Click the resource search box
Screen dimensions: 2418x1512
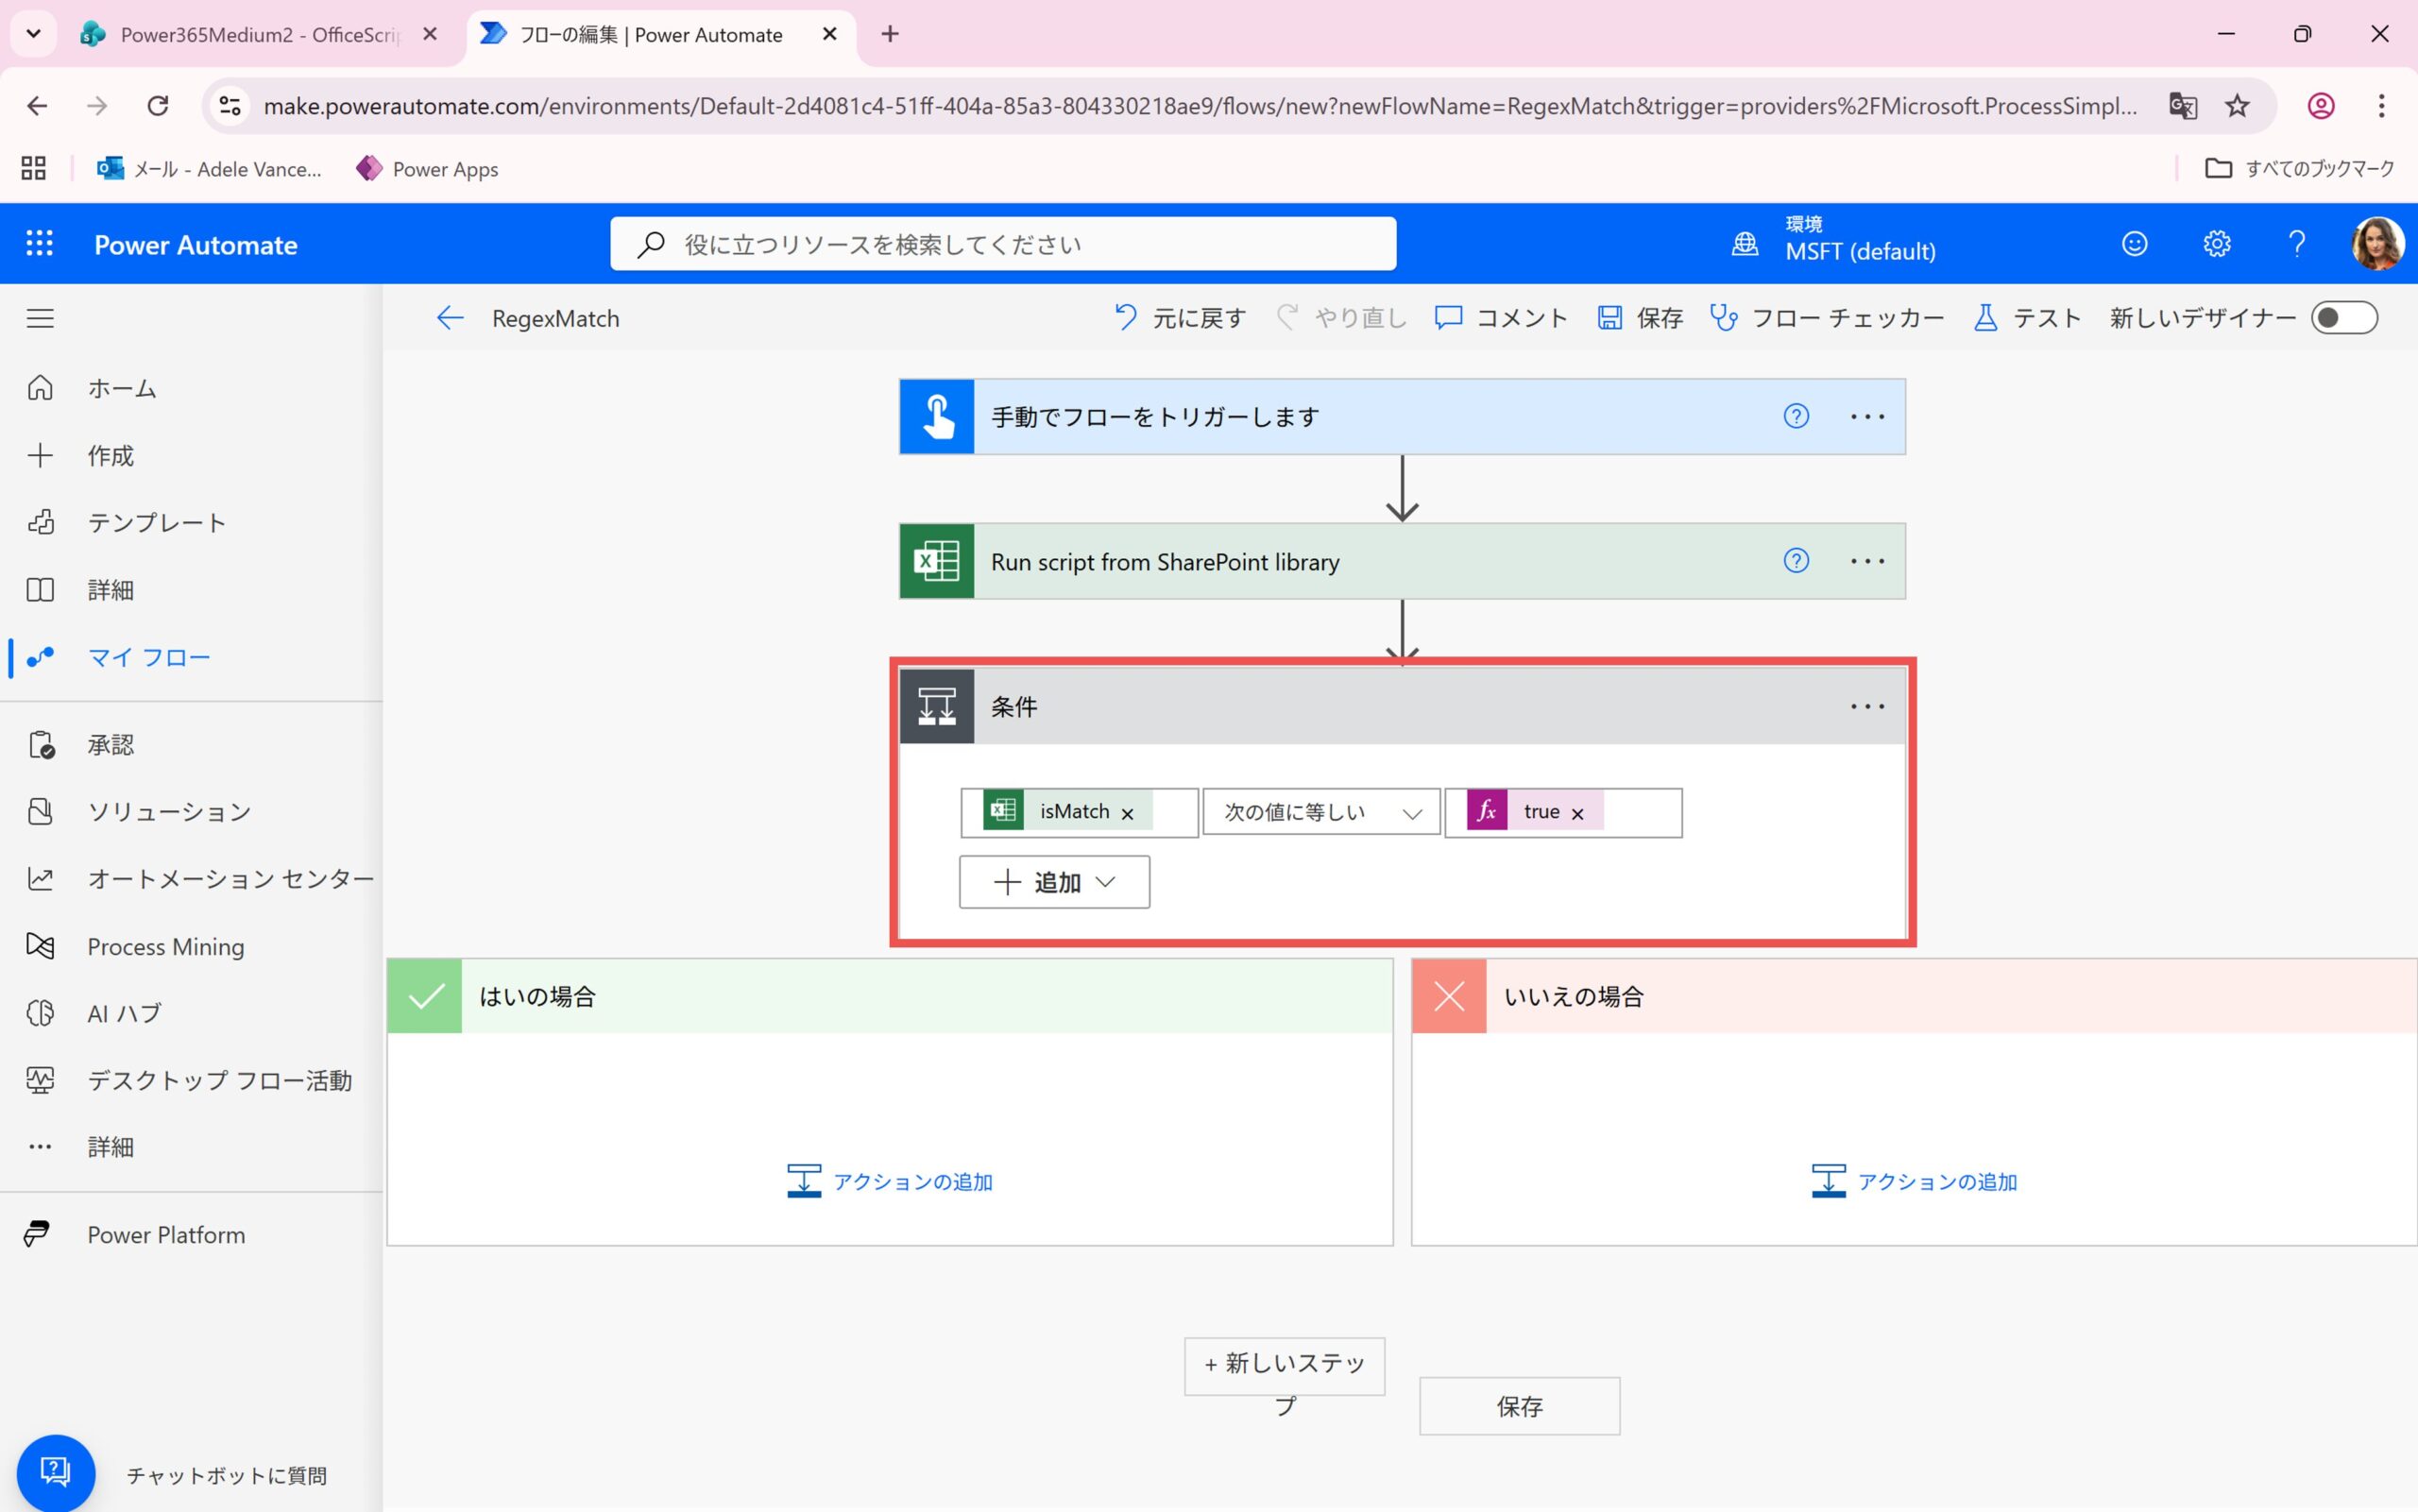[x=1003, y=244]
